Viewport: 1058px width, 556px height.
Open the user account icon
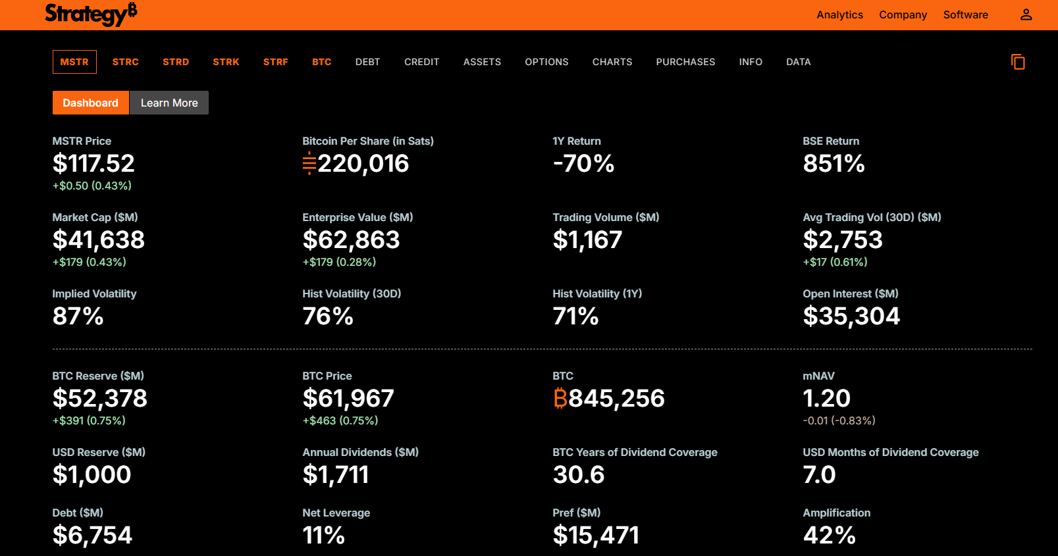pyautogui.click(x=1026, y=14)
